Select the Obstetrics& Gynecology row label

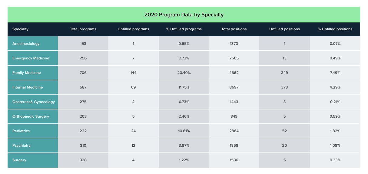(x=34, y=102)
